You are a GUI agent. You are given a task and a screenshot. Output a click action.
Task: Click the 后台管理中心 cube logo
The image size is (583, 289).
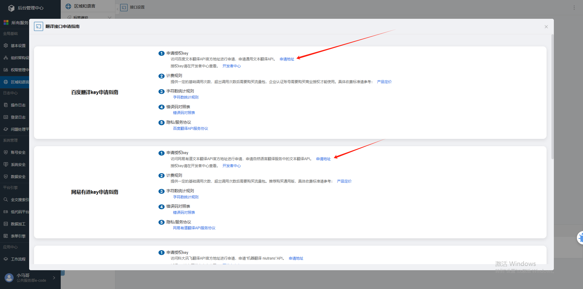pyautogui.click(x=11, y=8)
